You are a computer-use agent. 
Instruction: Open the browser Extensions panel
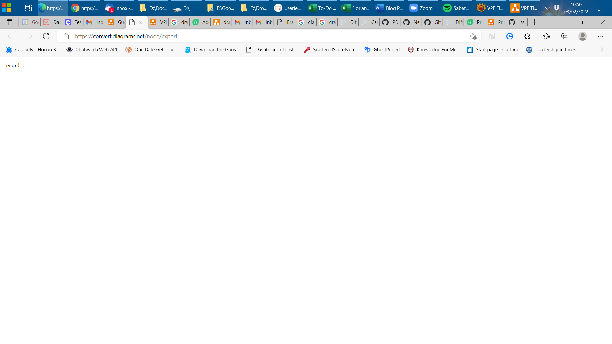(528, 36)
